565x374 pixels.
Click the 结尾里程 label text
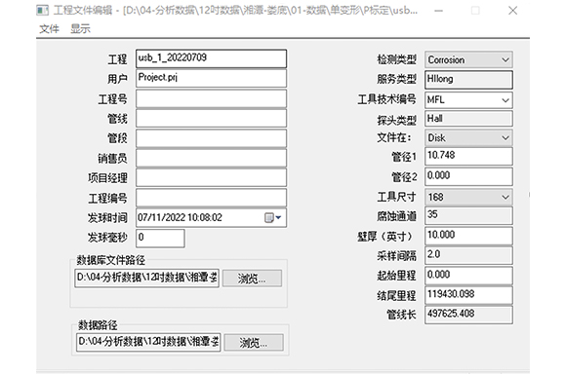click(396, 296)
